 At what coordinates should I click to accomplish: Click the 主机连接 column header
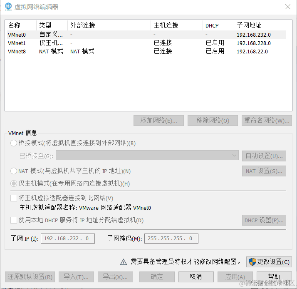click(x=177, y=25)
